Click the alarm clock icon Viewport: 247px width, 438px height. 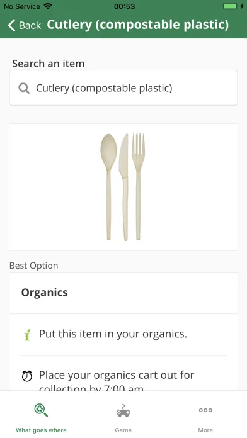(x=27, y=376)
